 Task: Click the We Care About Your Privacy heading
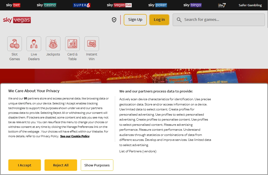tap(34, 91)
